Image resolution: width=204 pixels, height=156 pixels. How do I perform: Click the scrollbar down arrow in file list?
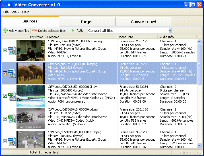tap(199, 145)
